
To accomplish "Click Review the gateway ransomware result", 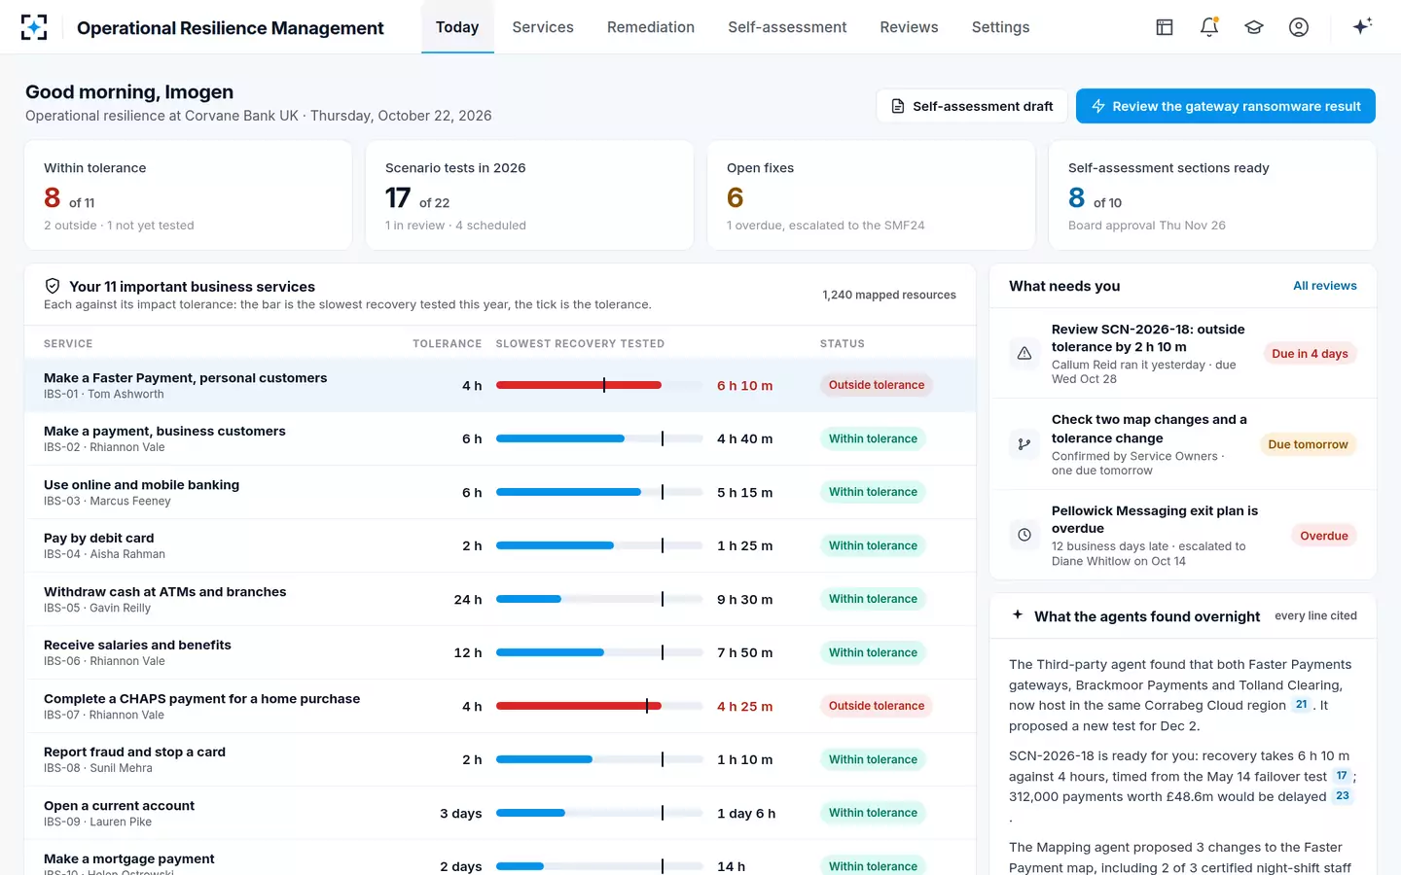I will coord(1226,106).
